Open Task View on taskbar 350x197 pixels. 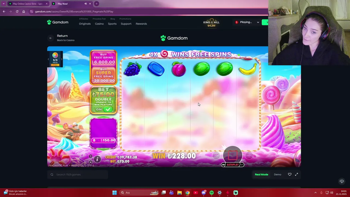tap(164, 193)
